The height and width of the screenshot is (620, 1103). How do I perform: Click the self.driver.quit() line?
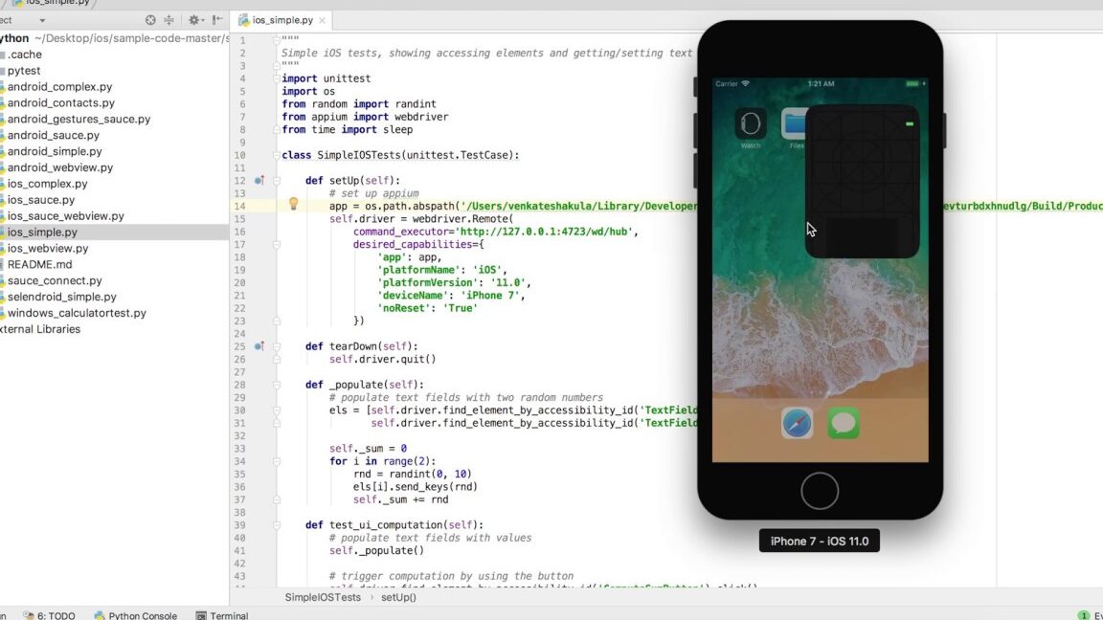point(383,359)
